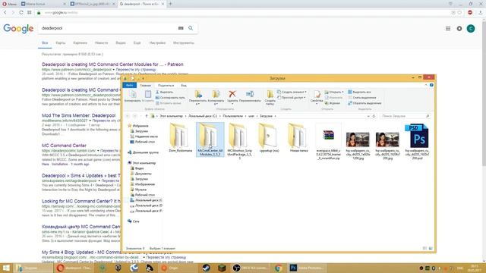
Task: Click the Cut (Вырезать) ribbon button
Action: pyautogui.click(x=164, y=92)
